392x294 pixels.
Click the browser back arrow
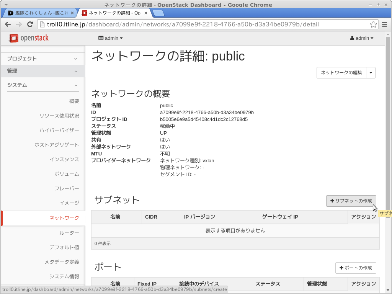click(8, 24)
